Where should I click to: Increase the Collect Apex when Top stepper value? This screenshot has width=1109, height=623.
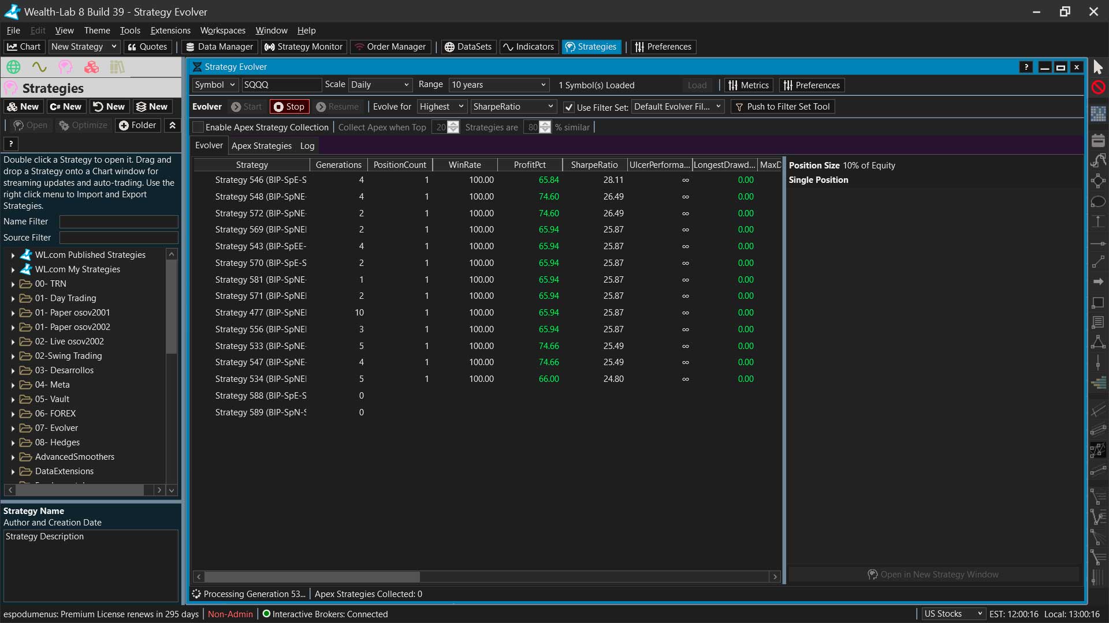(x=454, y=123)
